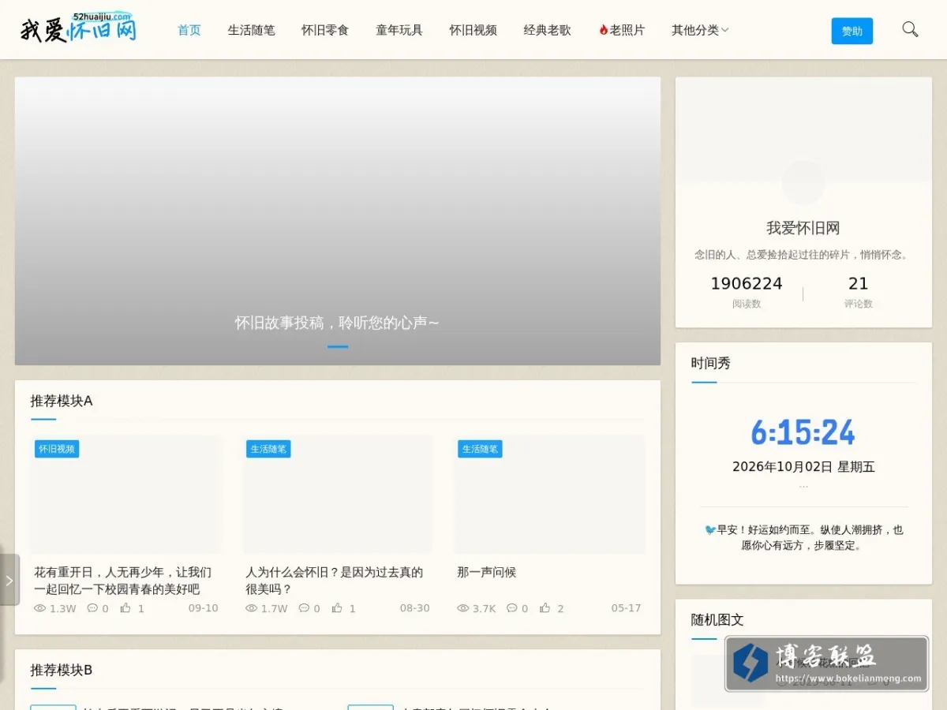The image size is (947, 710).
Task: Open the 经典老歌 nav item
Action: pos(548,30)
